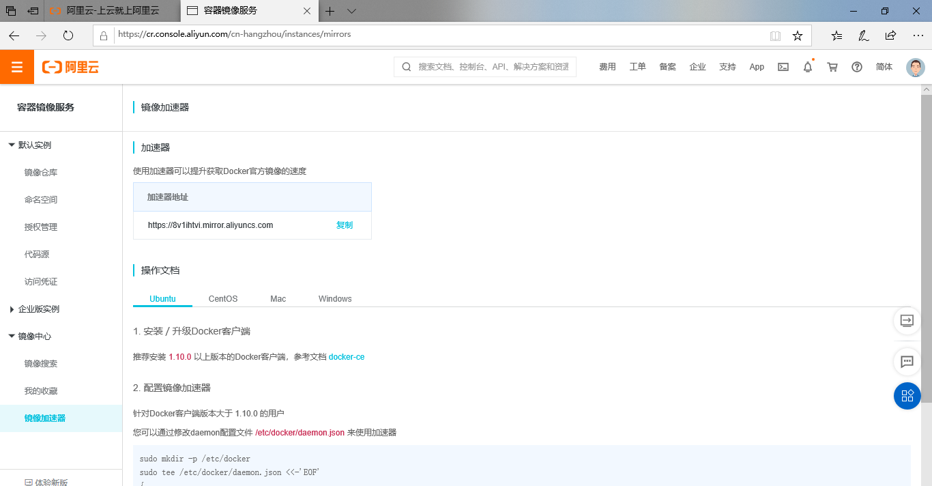The height and width of the screenshot is (486, 932).
Task: Expand the 企业版实例 section
Action: point(12,309)
